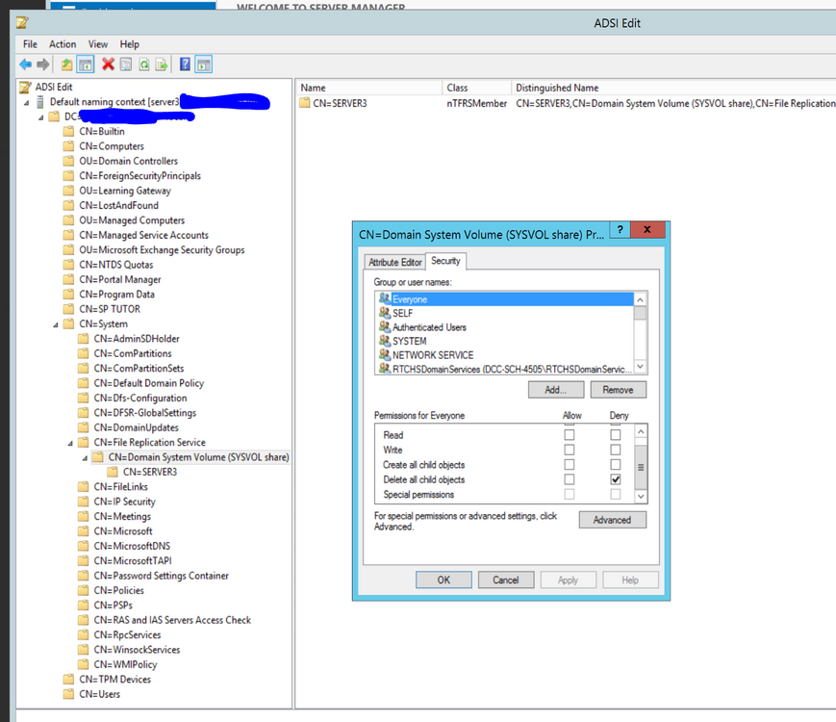Open Properties via toolbar icon
Screen dimensions: 836x722
[126, 64]
